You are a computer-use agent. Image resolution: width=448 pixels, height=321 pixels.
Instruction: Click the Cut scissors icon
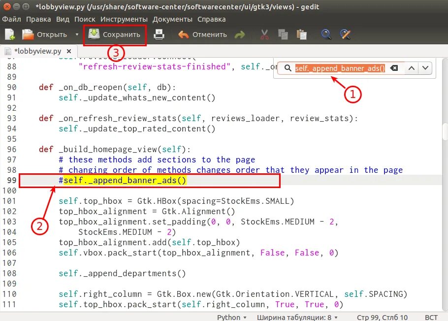264,34
